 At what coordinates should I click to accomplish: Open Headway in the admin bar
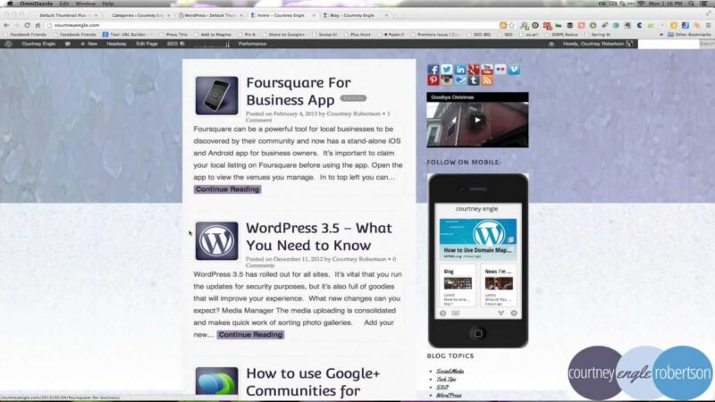point(117,44)
